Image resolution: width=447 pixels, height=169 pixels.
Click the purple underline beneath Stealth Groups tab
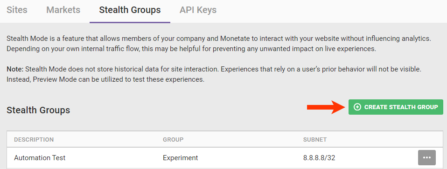coord(130,22)
